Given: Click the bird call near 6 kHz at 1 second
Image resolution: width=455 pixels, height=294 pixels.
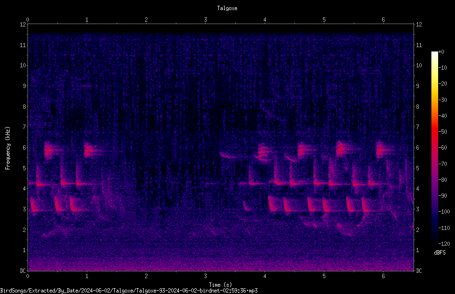Looking at the screenshot, I should pos(91,150).
